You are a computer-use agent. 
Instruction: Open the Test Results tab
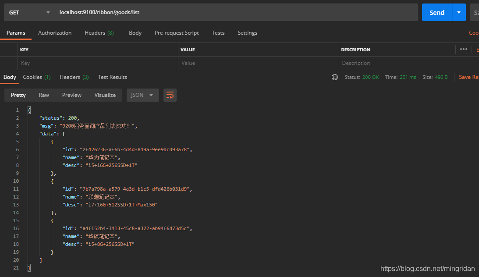coord(113,77)
